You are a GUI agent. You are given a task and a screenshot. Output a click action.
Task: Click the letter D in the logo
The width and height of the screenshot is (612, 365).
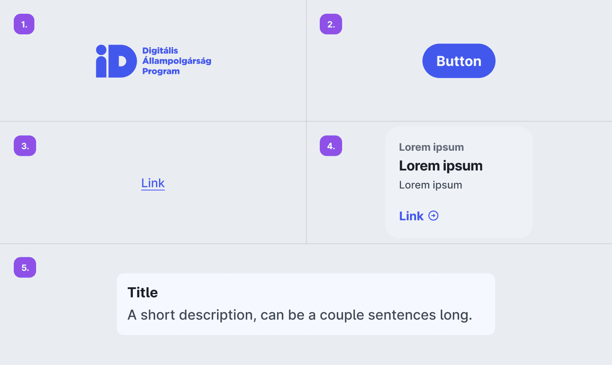tap(122, 61)
